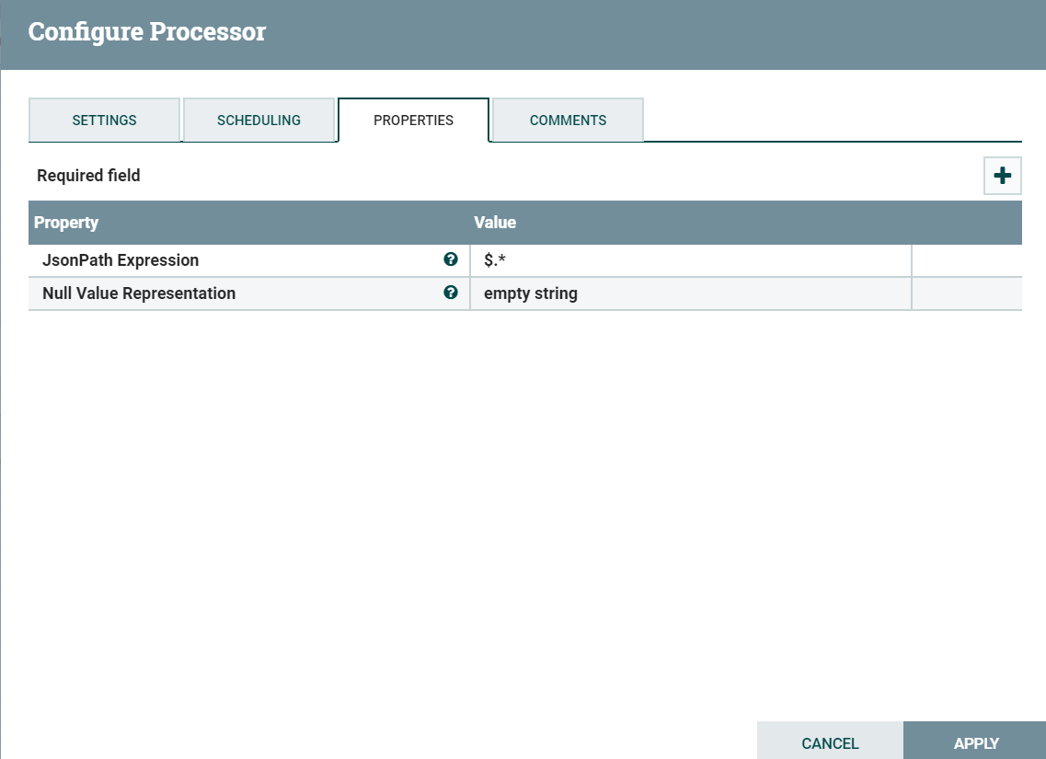The height and width of the screenshot is (759, 1046).
Task: Select the PROPERTIES tab
Action: [413, 120]
